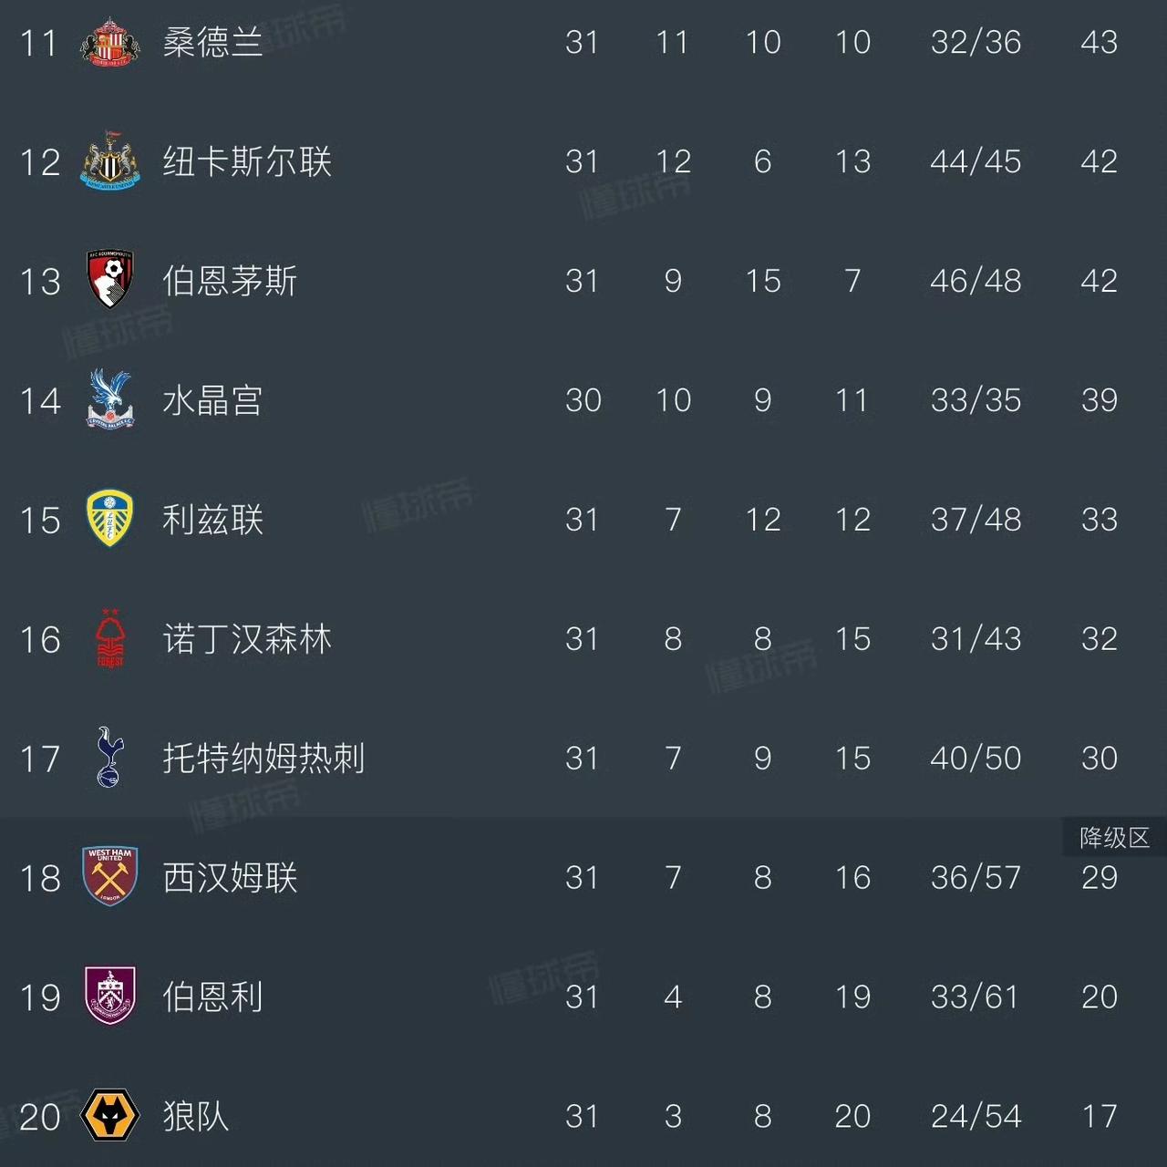Click the Tottenham Hotspur club crest
Image resolution: width=1167 pixels, height=1167 pixels.
tap(111, 758)
